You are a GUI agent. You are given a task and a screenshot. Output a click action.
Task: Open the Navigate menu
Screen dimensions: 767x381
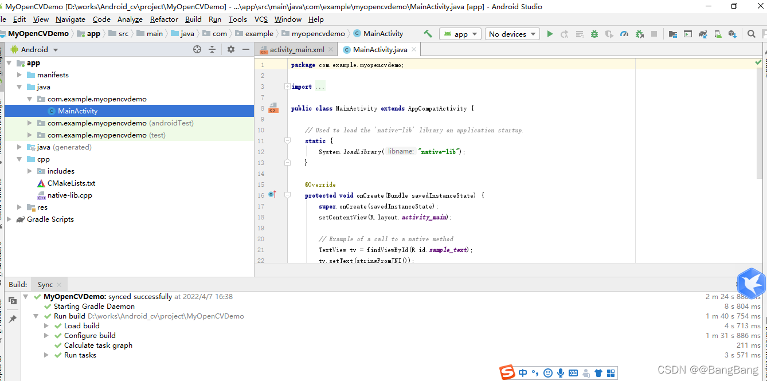coord(71,19)
